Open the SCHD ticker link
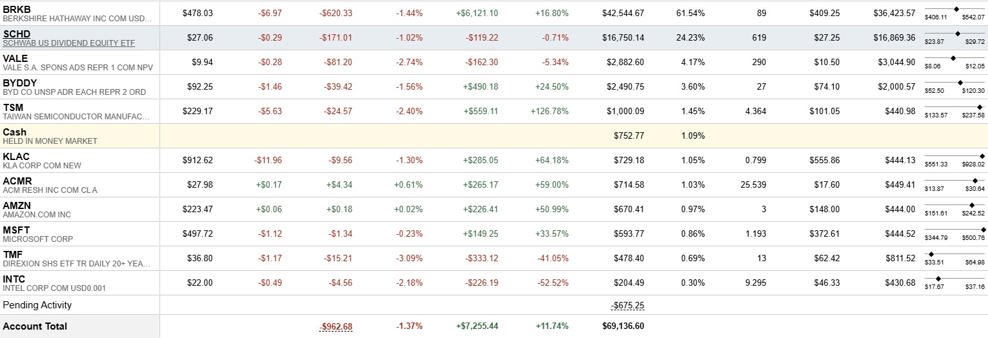Viewport: 988px width, 338px height. click(17, 34)
